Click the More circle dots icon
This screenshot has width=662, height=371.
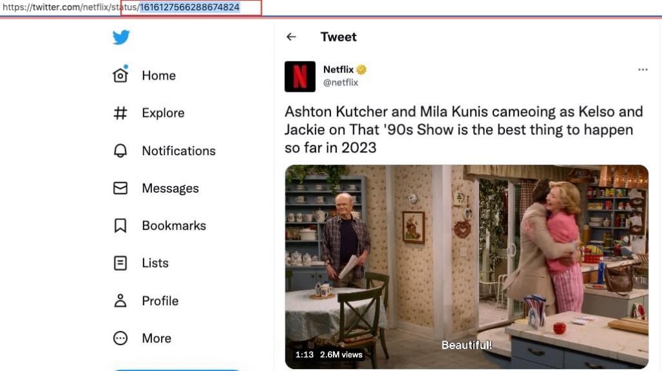coord(120,338)
